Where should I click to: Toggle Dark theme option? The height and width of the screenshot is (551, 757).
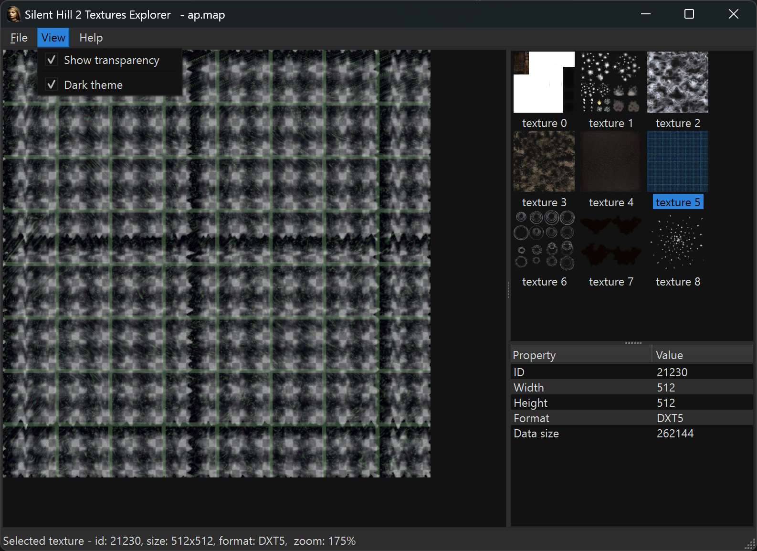110,85
